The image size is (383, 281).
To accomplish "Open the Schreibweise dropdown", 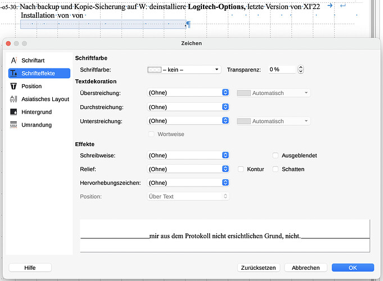I will 188,155.
